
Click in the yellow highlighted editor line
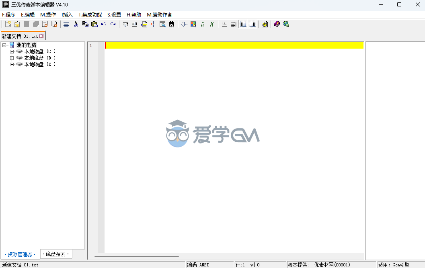click(x=234, y=45)
